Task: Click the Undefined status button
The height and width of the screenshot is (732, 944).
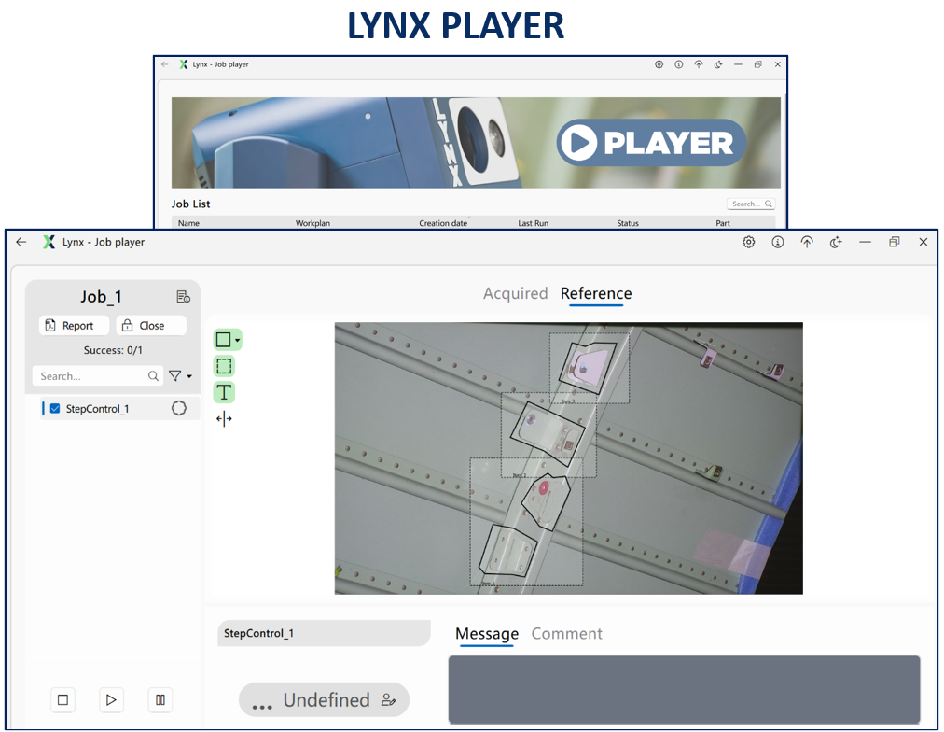Action: point(324,700)
